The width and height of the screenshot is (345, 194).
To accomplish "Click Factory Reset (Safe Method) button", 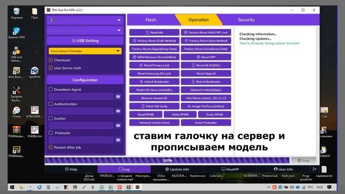I will [x=154, y=41].
